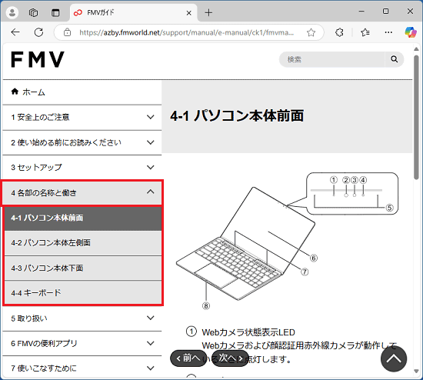Close the FMVガイド tab

pos(189,13)
